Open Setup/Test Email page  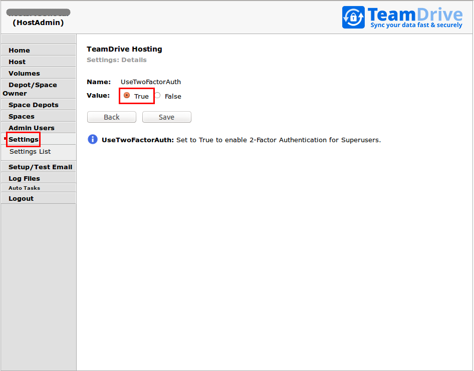[39, 167]
